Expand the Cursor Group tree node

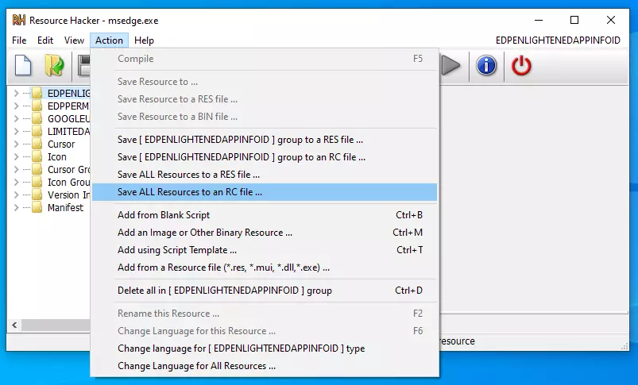coord(16,169)
